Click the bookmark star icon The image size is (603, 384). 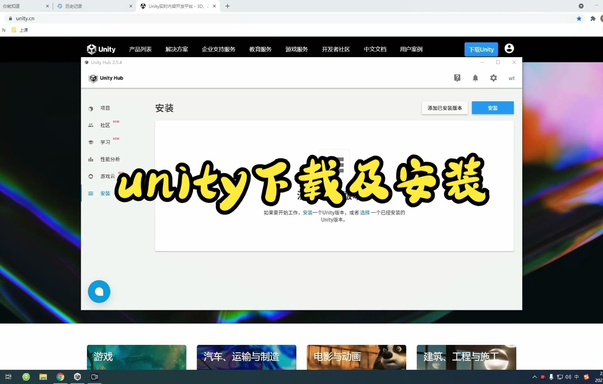[x=579, y=18]
